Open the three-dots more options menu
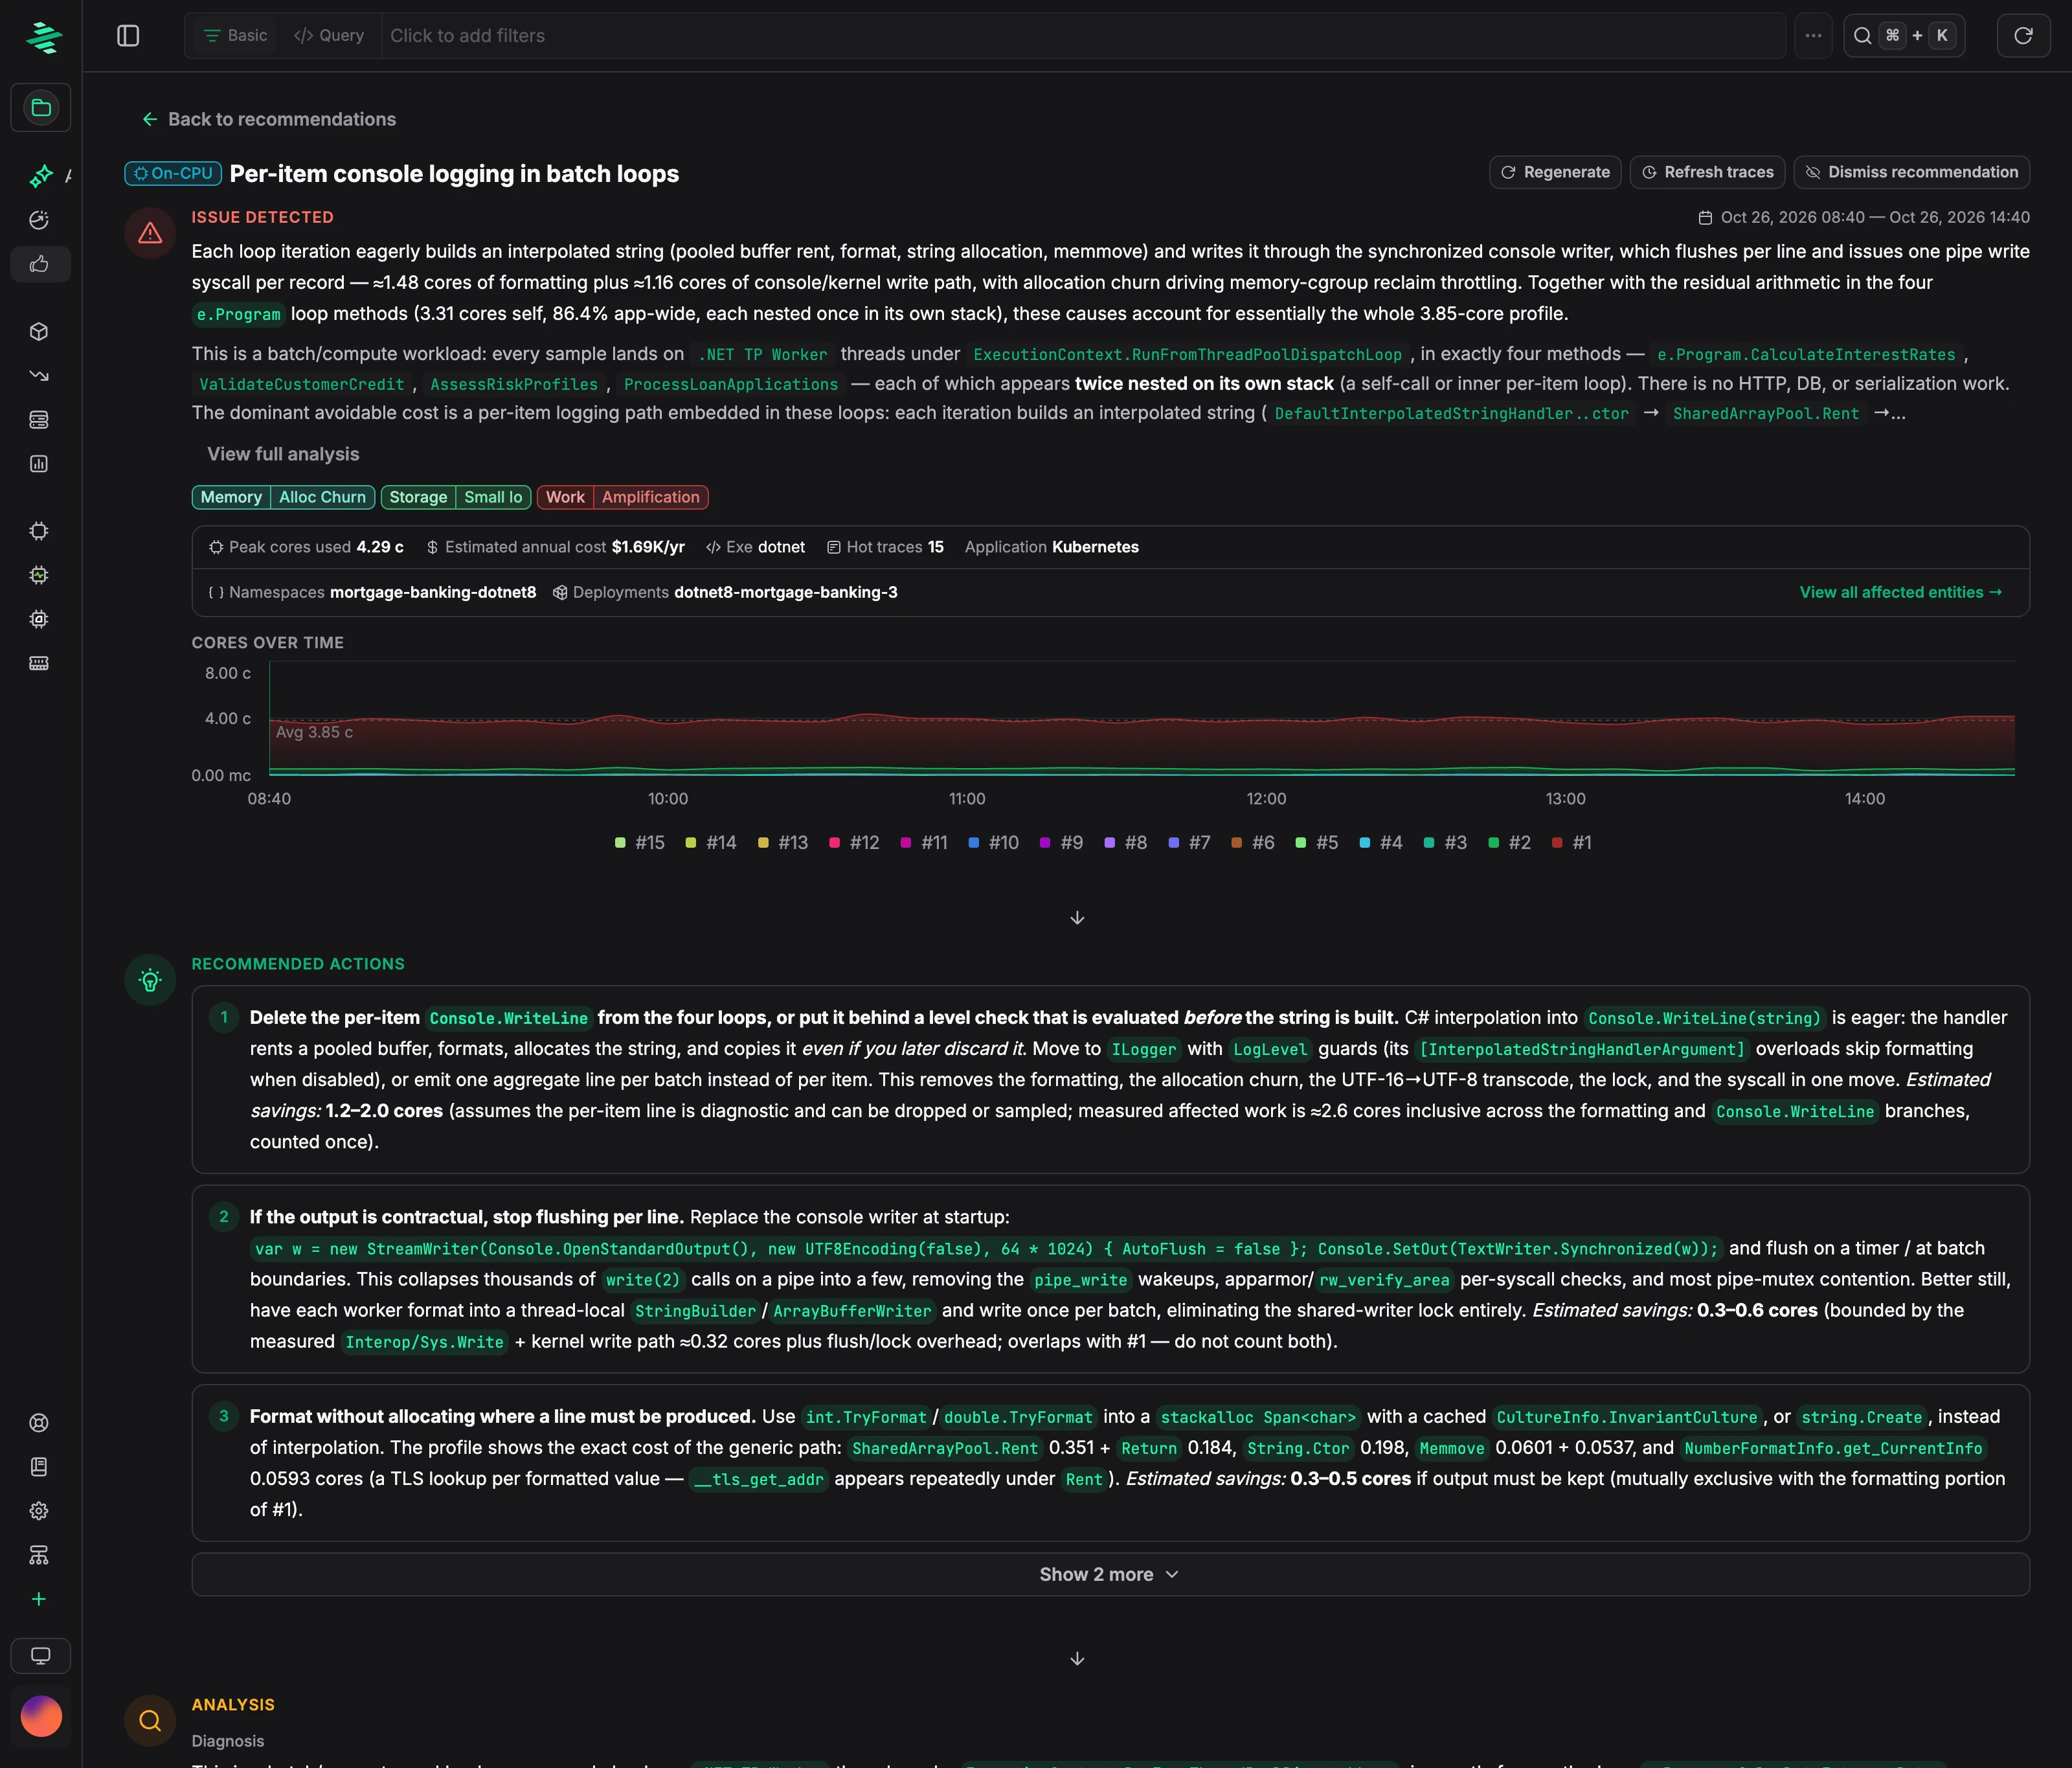 coord(1813,36)
